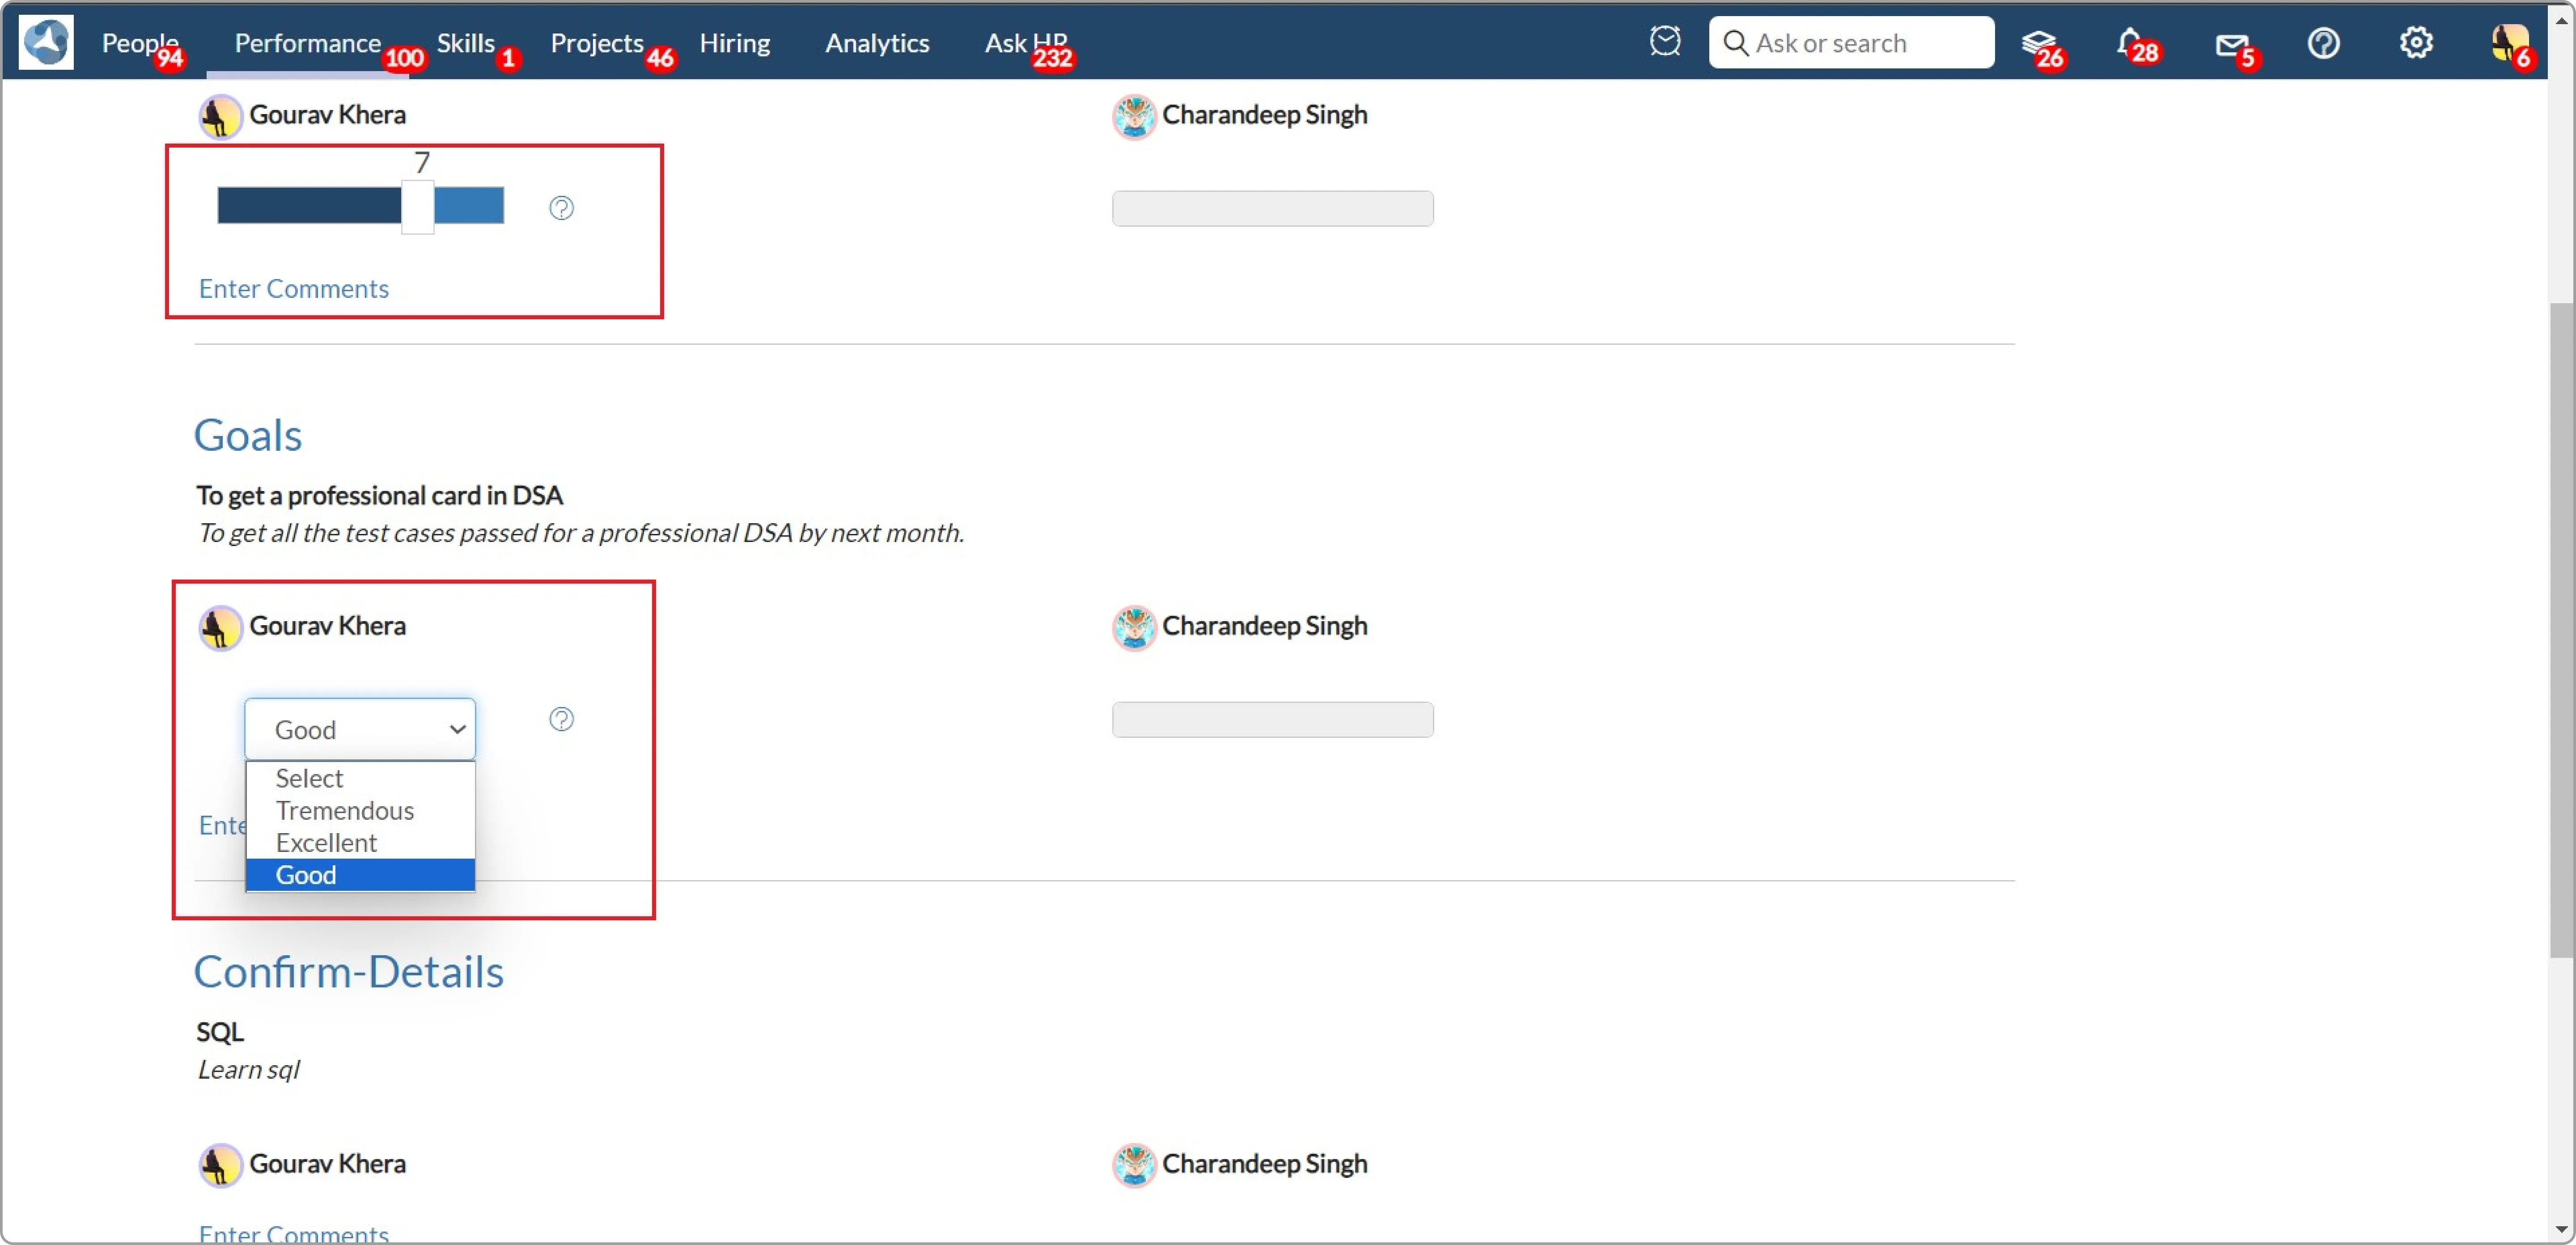This screenshot has height=1245, width=2576.
Task: Open the Hiring menu
Action: point(734,43)
